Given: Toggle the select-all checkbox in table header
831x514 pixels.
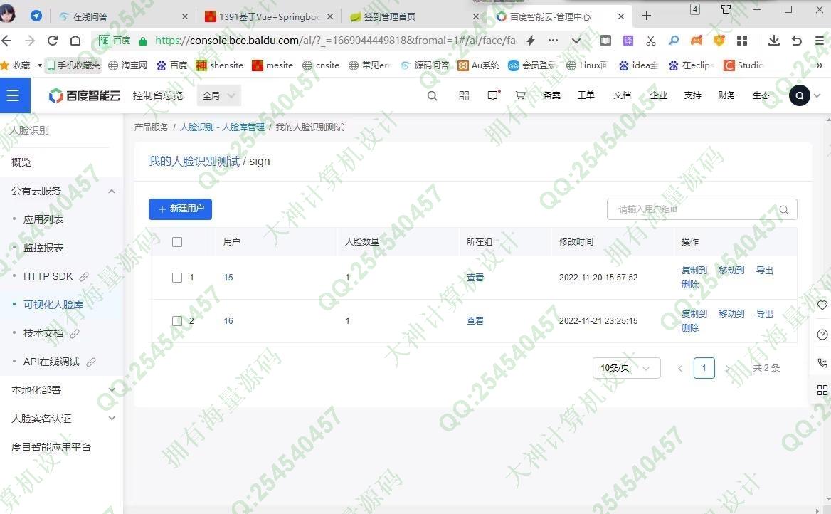Looking at the screenshot, I should (x=177, y=242).
